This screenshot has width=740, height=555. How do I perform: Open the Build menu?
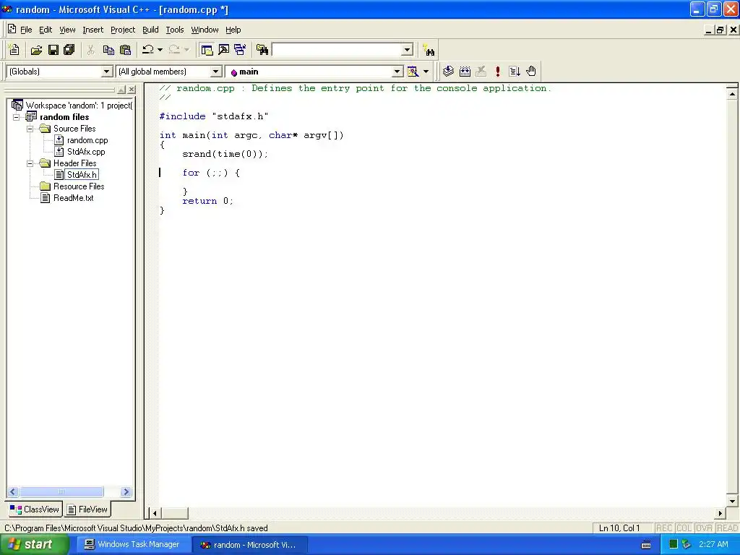tap(150, 30)
